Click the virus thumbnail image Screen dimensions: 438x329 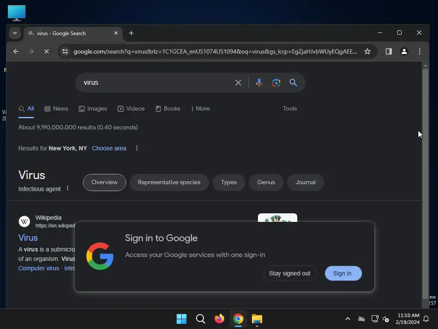277,218
